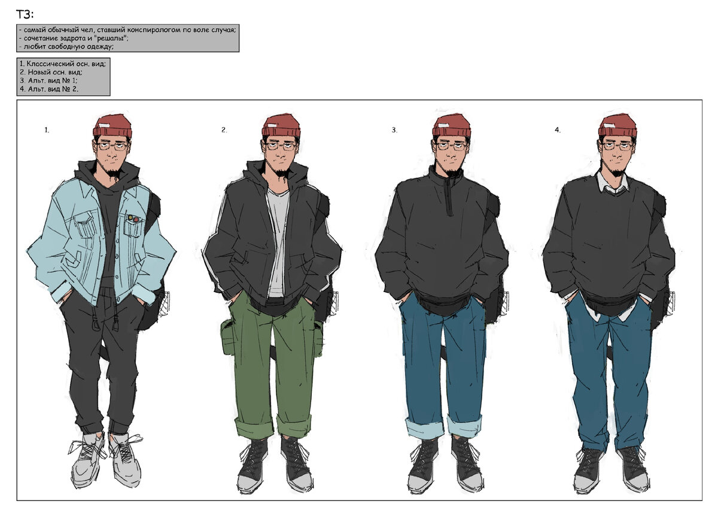Viewport: 718px width, 519px height.
Task: Click list entry "2. Новый осн. вид"
Action: coord(51,72)
